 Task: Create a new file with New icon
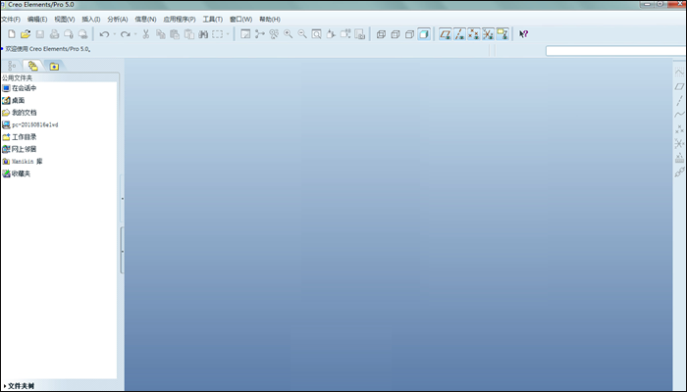point(12,34)
